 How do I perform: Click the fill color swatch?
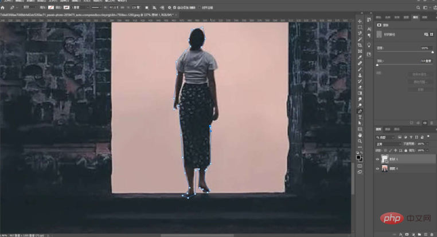51,7
